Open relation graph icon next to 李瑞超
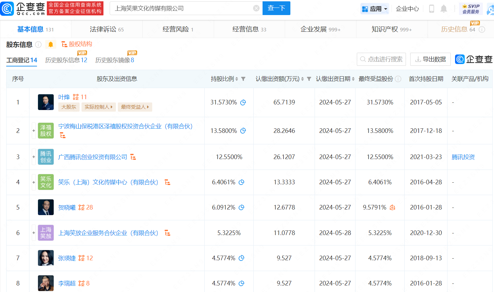This screenshot has width=494, height=292. [82, 283]
